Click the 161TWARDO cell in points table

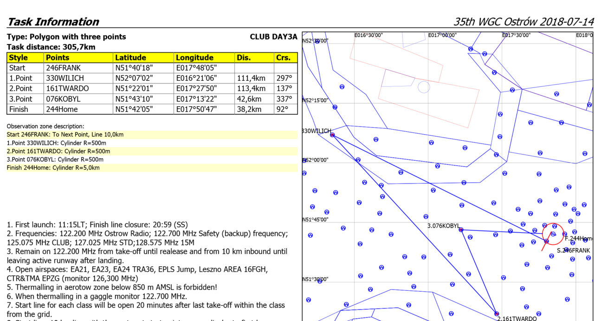point(67,88)
